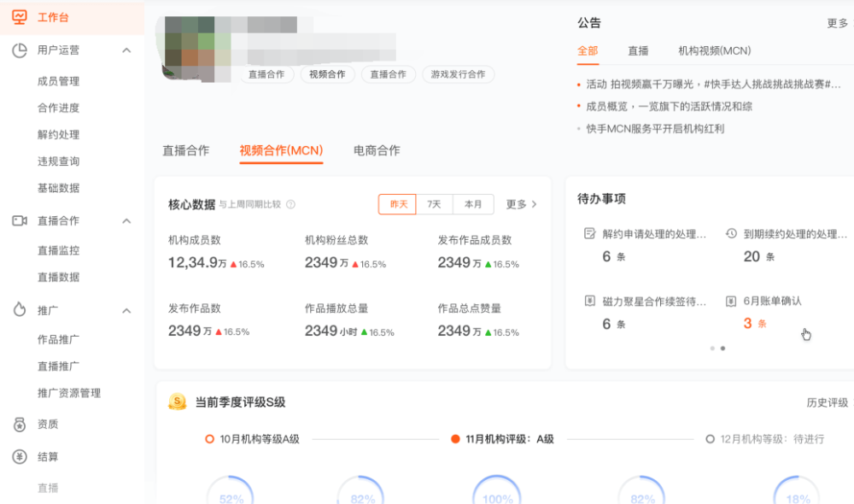
Task: Click the 工作台 monitor icon in sidebar
Action: tap(20, 17)
